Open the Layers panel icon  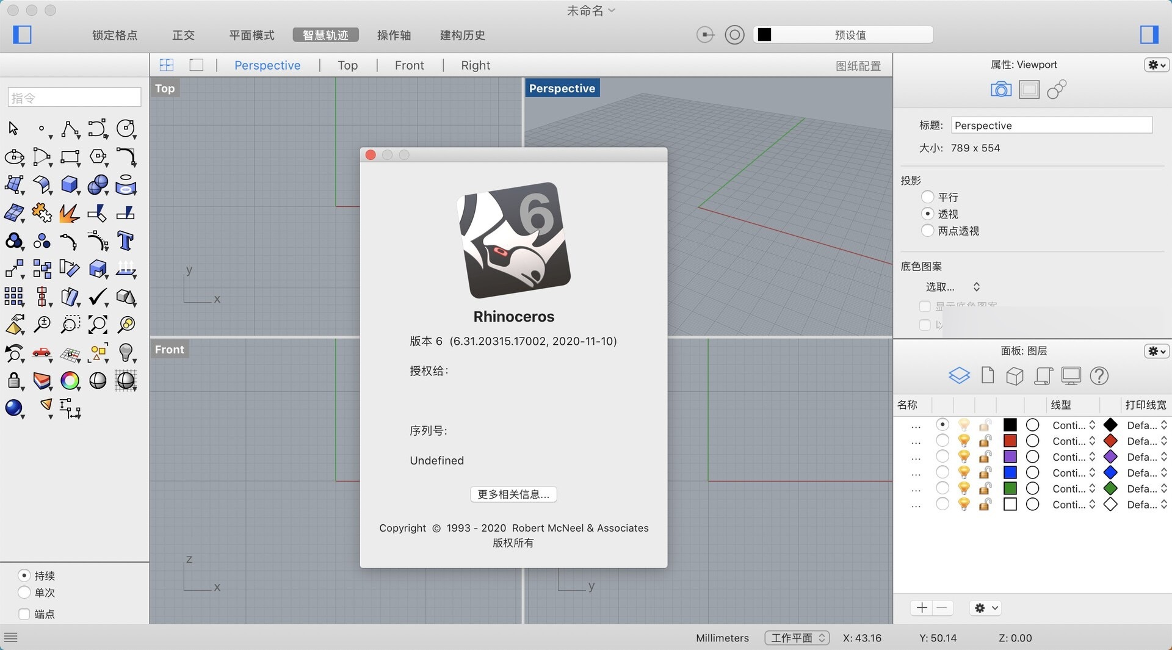[959, 375]
